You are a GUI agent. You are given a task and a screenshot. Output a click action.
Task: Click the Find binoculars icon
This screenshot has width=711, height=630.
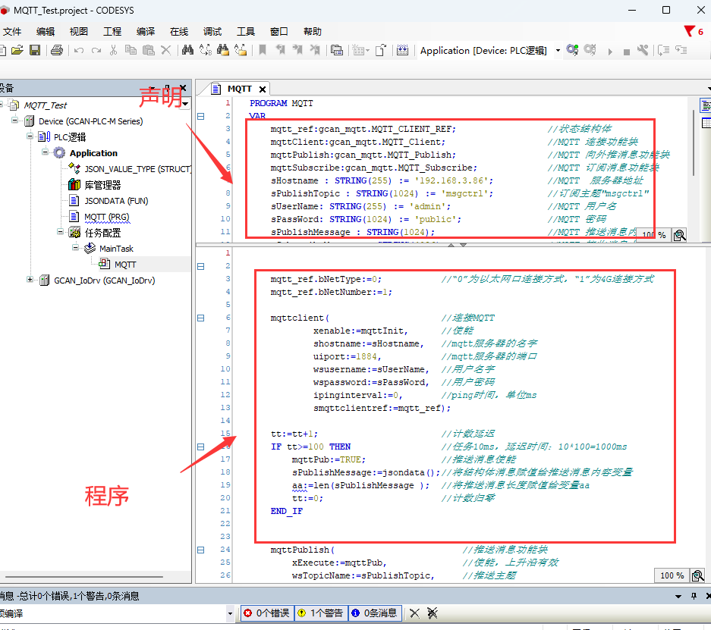click(187, 51)
